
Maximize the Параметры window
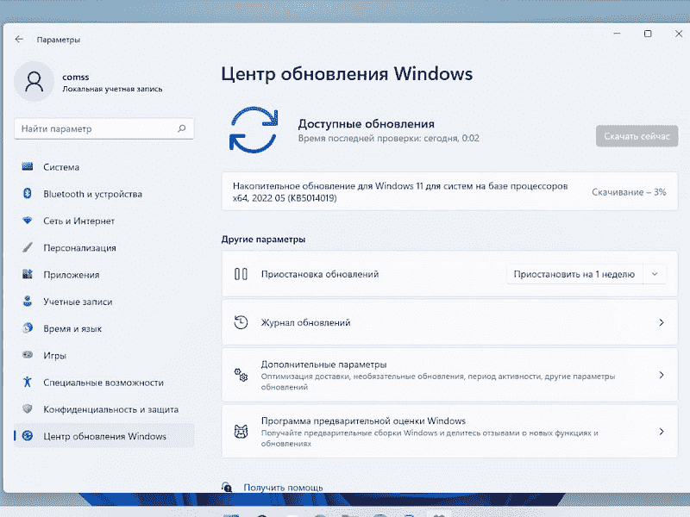[648, 34]
